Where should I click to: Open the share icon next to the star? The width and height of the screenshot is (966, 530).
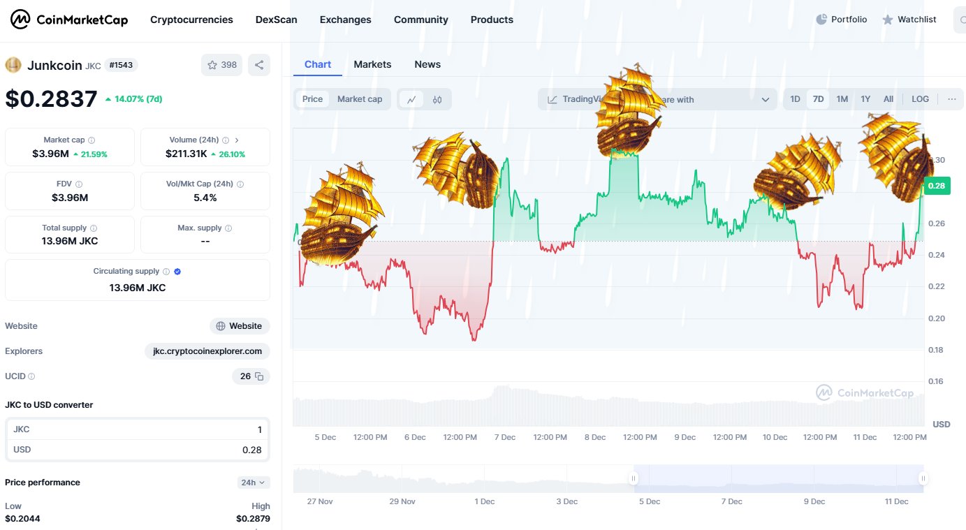[x=258, y=64]
